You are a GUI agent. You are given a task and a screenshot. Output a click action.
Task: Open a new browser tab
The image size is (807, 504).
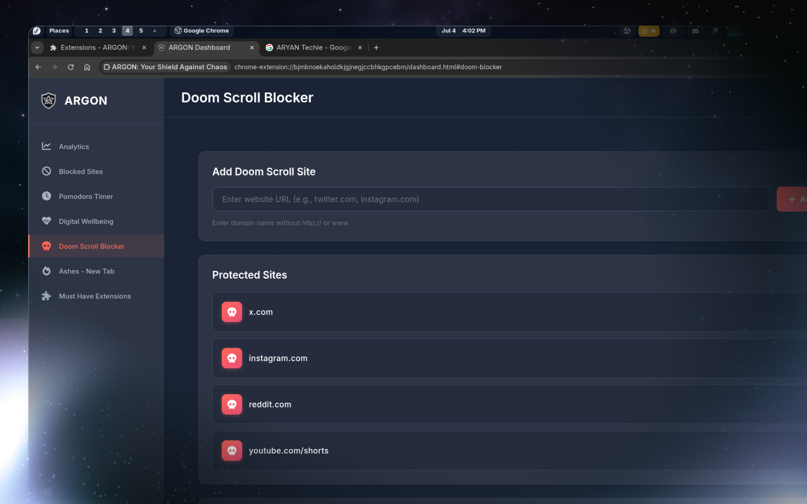[x=376, y=47]
